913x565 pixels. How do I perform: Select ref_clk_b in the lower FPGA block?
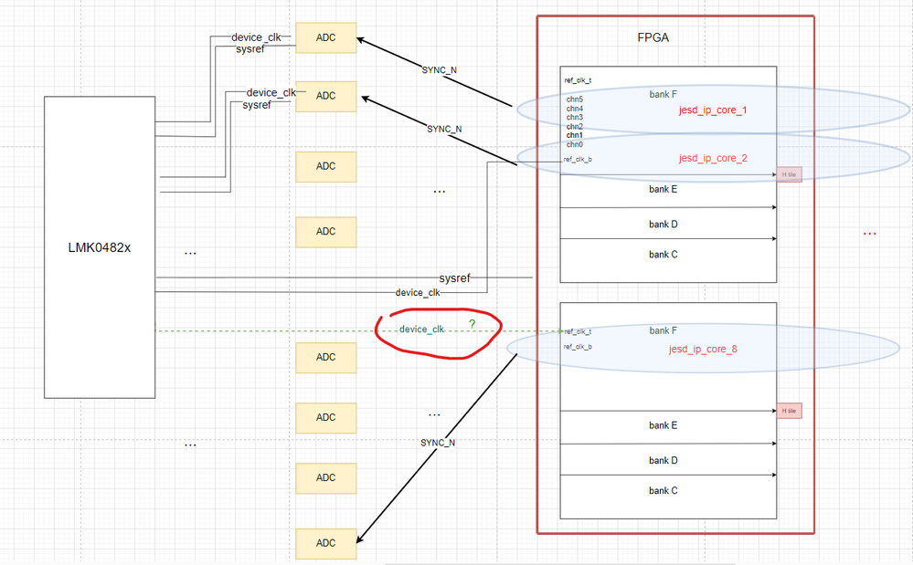tap(578, 347)
